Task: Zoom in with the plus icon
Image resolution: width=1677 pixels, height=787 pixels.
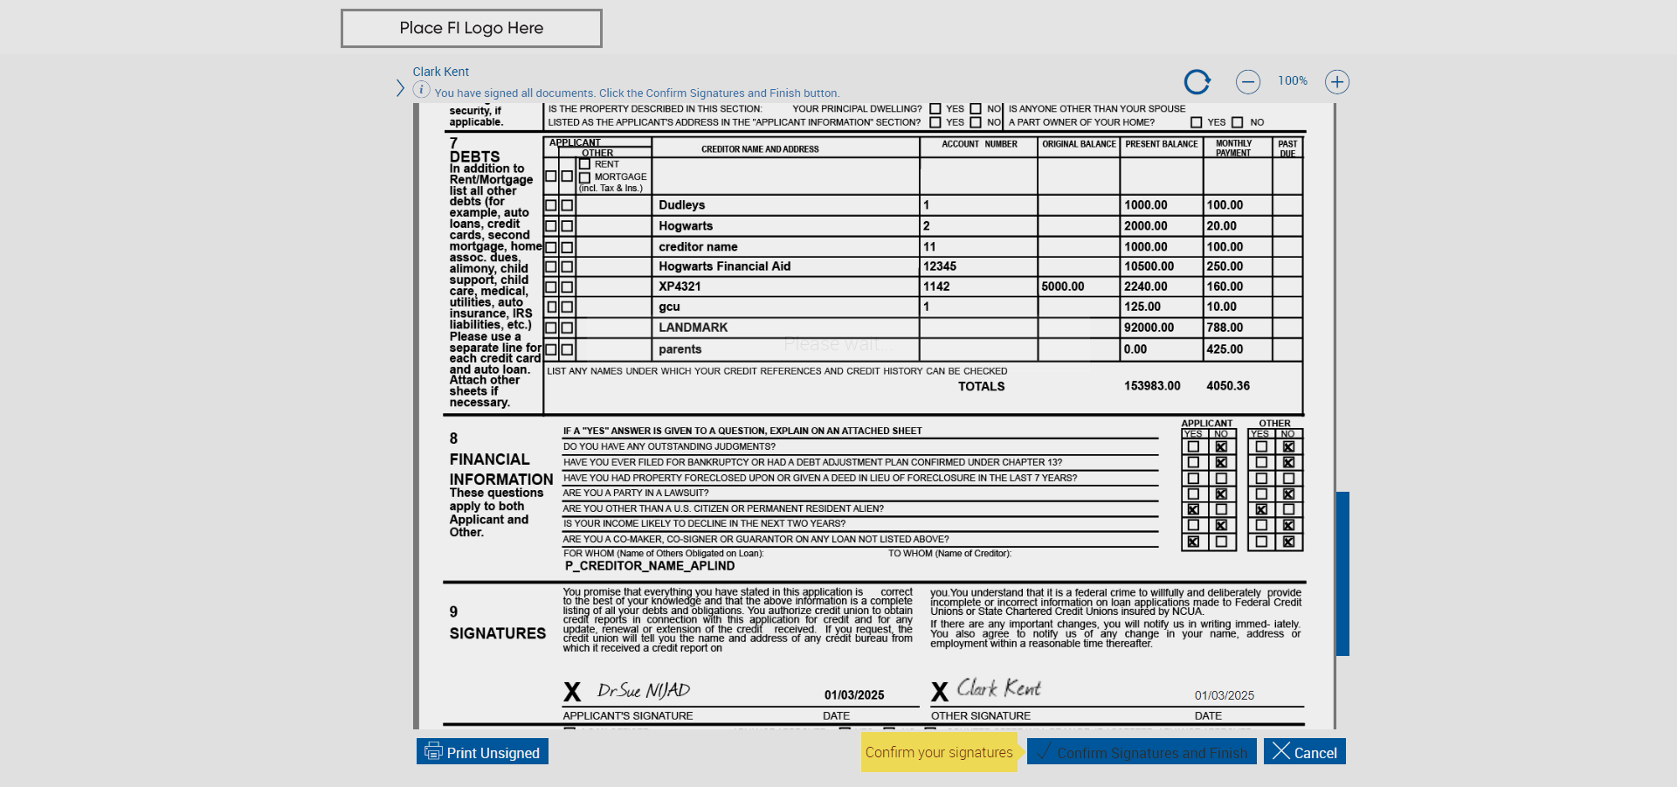Action: 1337,82
